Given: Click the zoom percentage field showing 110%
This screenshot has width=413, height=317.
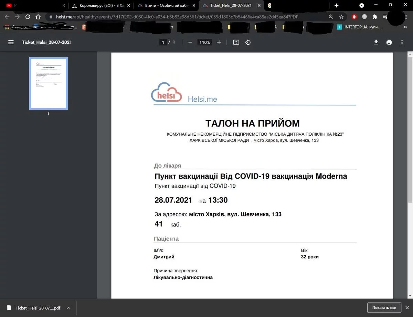Looking at the screenshot, I should click(x=204, y=42).
